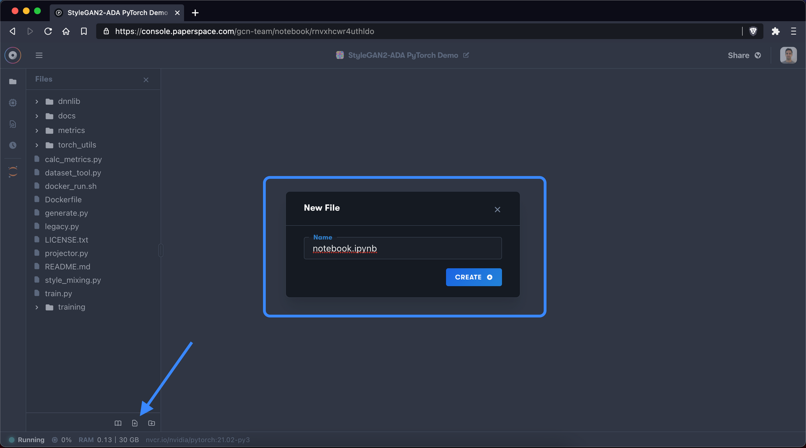Click the Name input field

(403, 248)
